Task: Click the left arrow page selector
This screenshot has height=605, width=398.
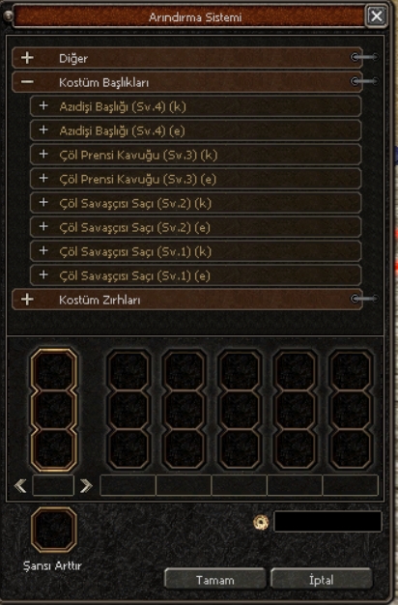Action: click(20, 486)
